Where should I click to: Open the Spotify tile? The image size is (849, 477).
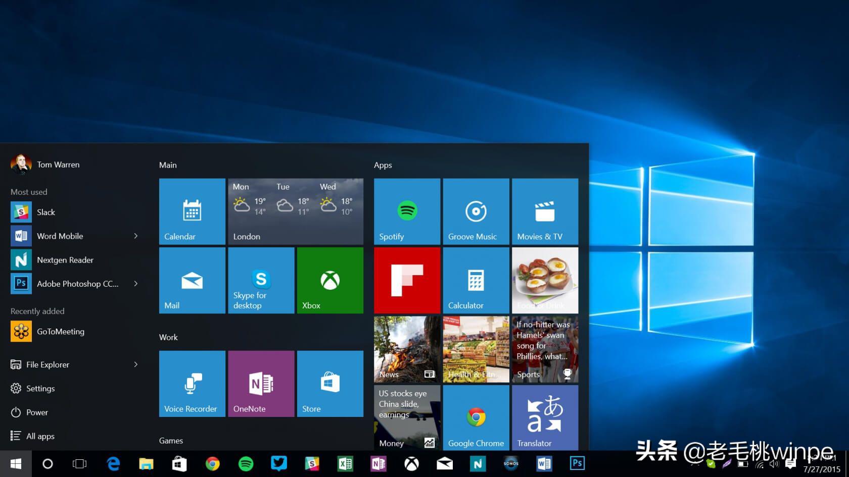coord(406,211)
